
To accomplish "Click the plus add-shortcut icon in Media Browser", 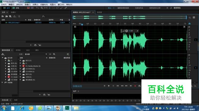I will pos(54,54).
